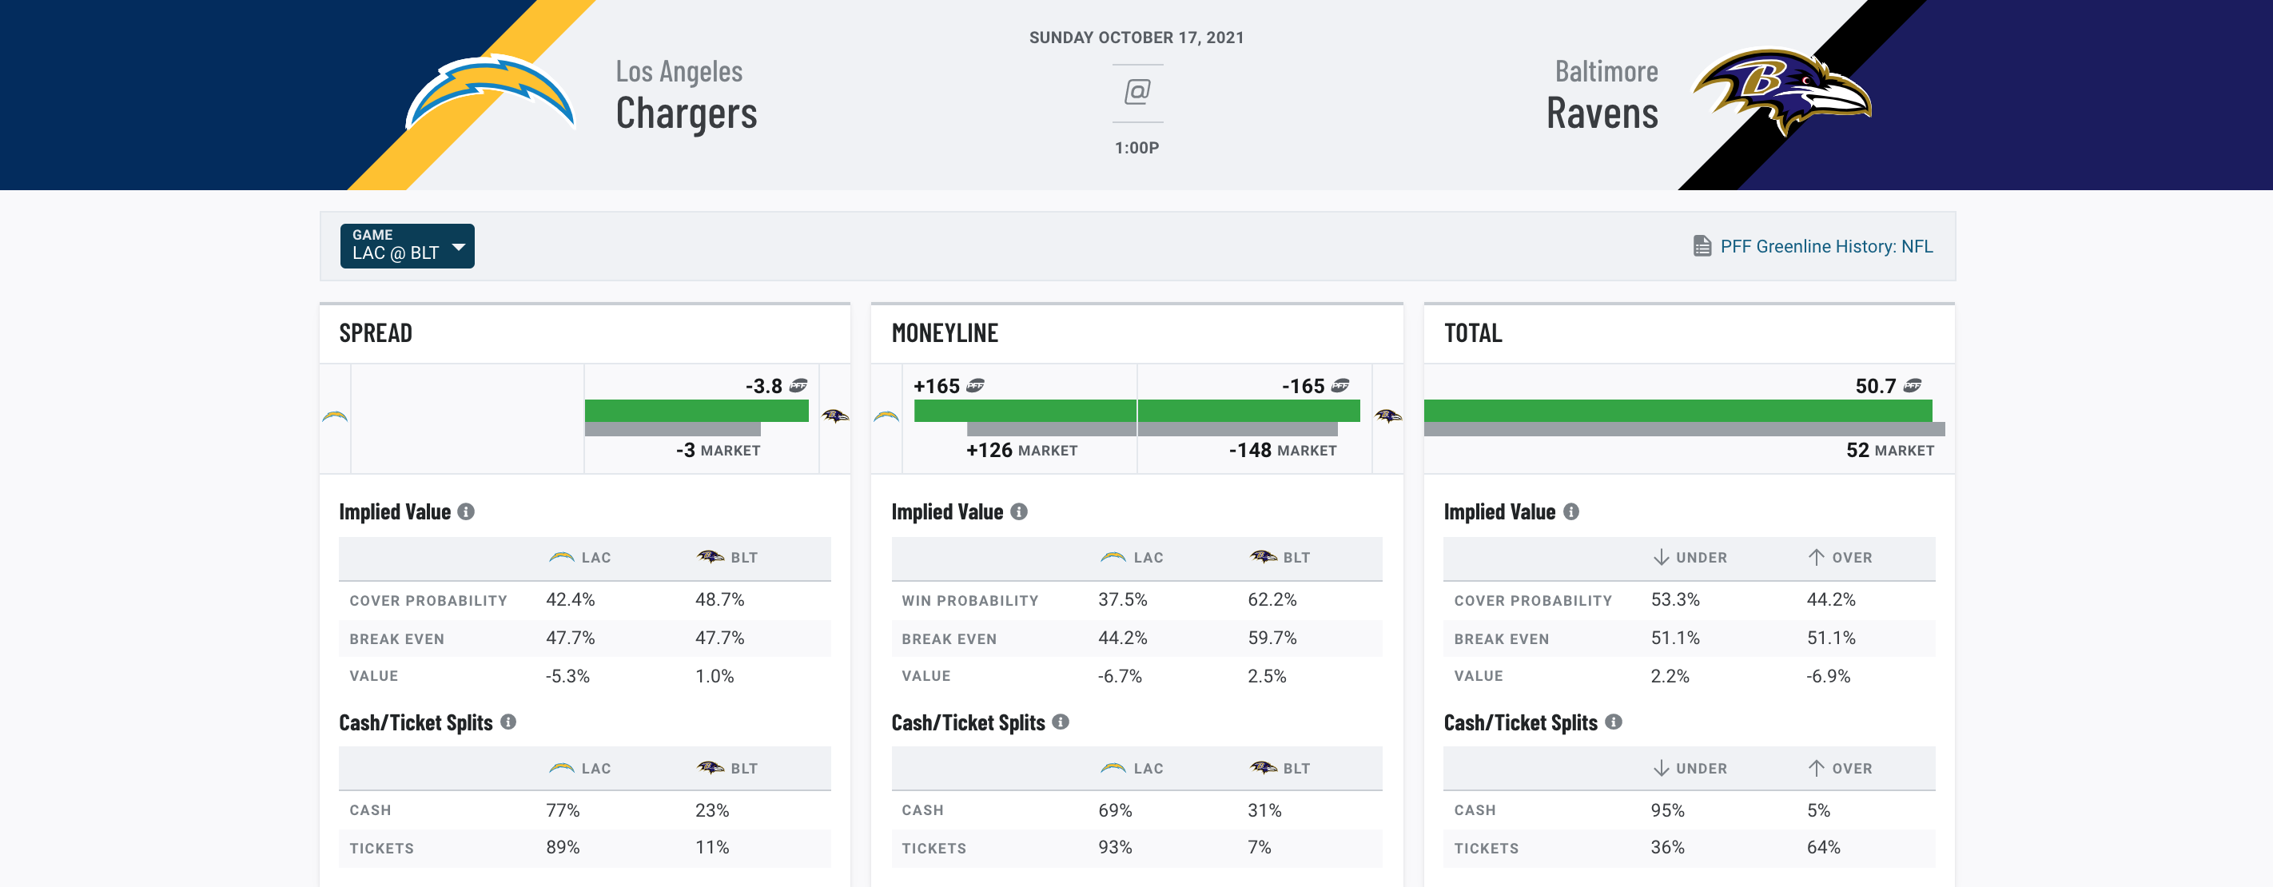2273x887 pixels.
Task: Click the SPREAD panel heading
Action: click(376, 332)
